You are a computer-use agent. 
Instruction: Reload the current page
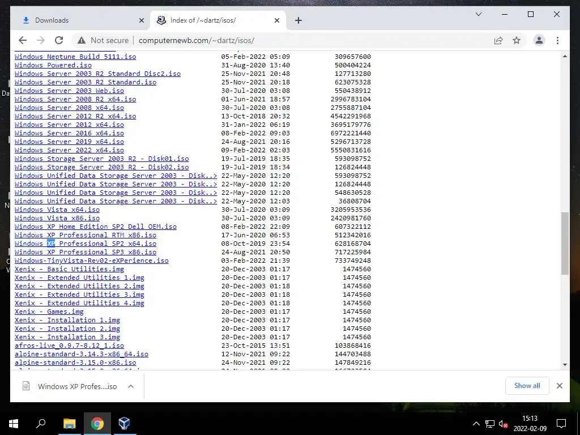[x=59, y=40]
